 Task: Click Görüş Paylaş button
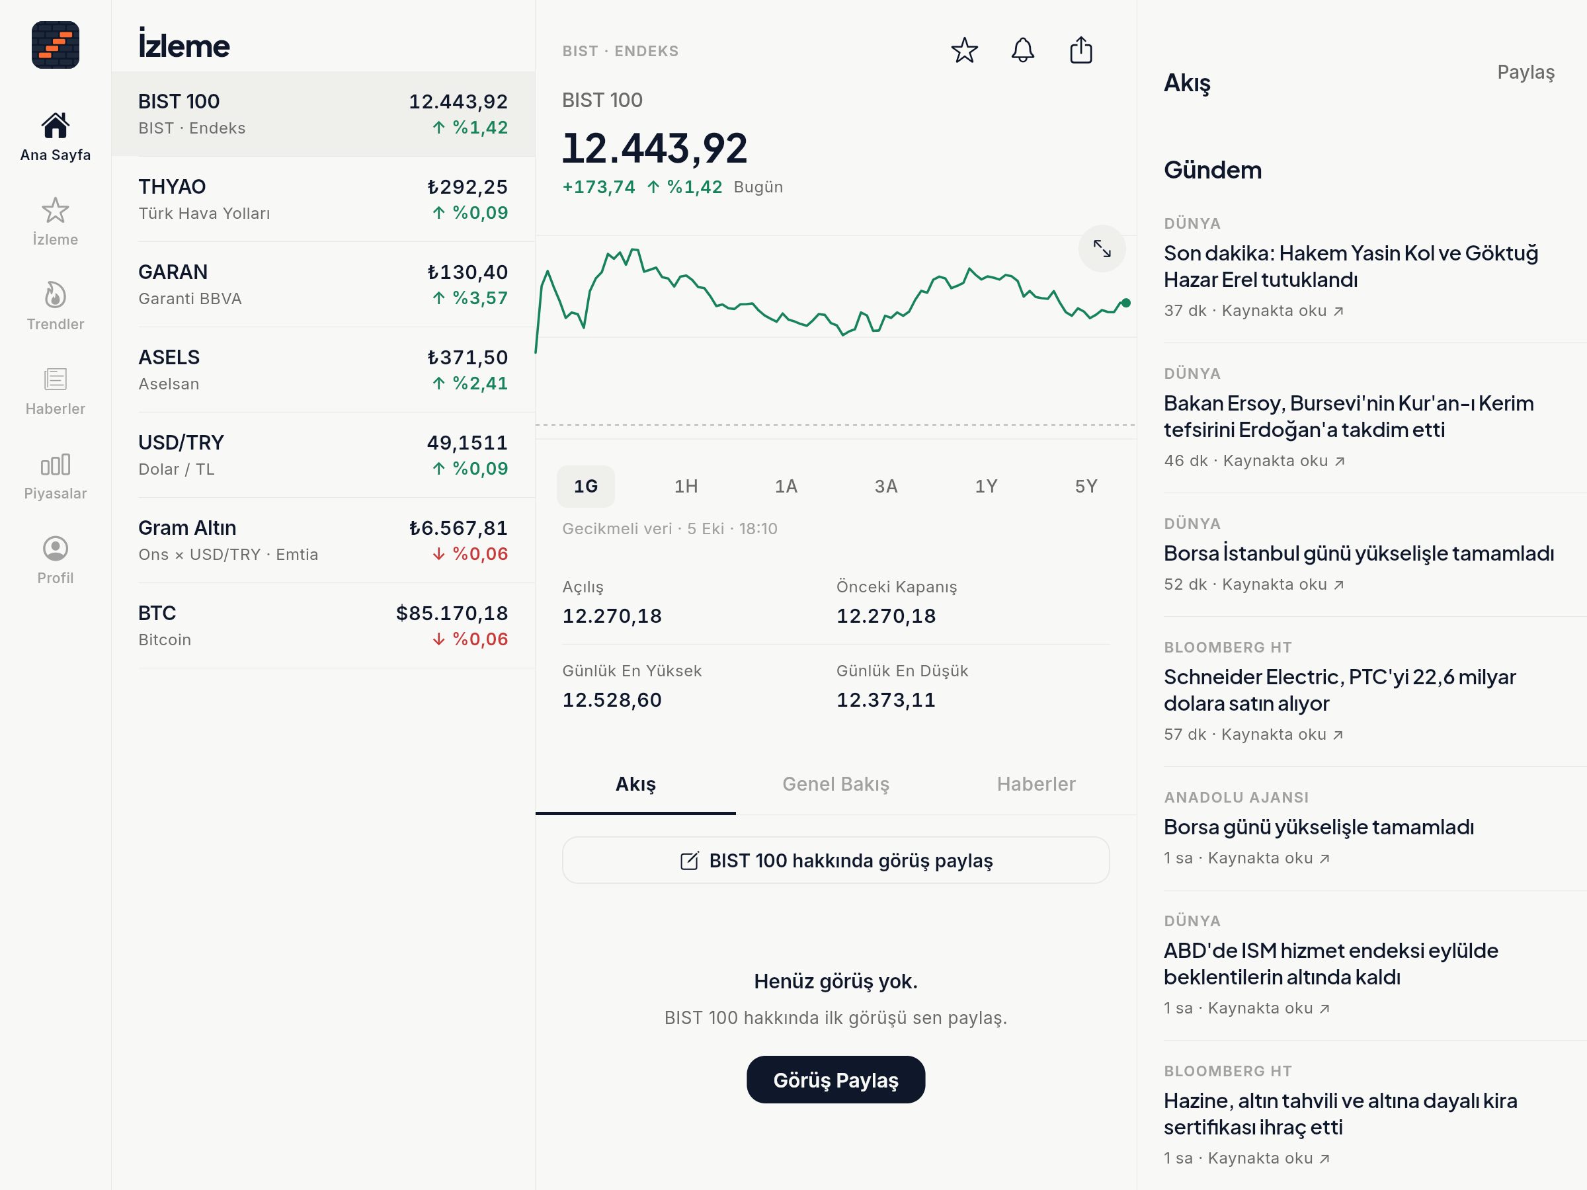tap(835, 1080)
